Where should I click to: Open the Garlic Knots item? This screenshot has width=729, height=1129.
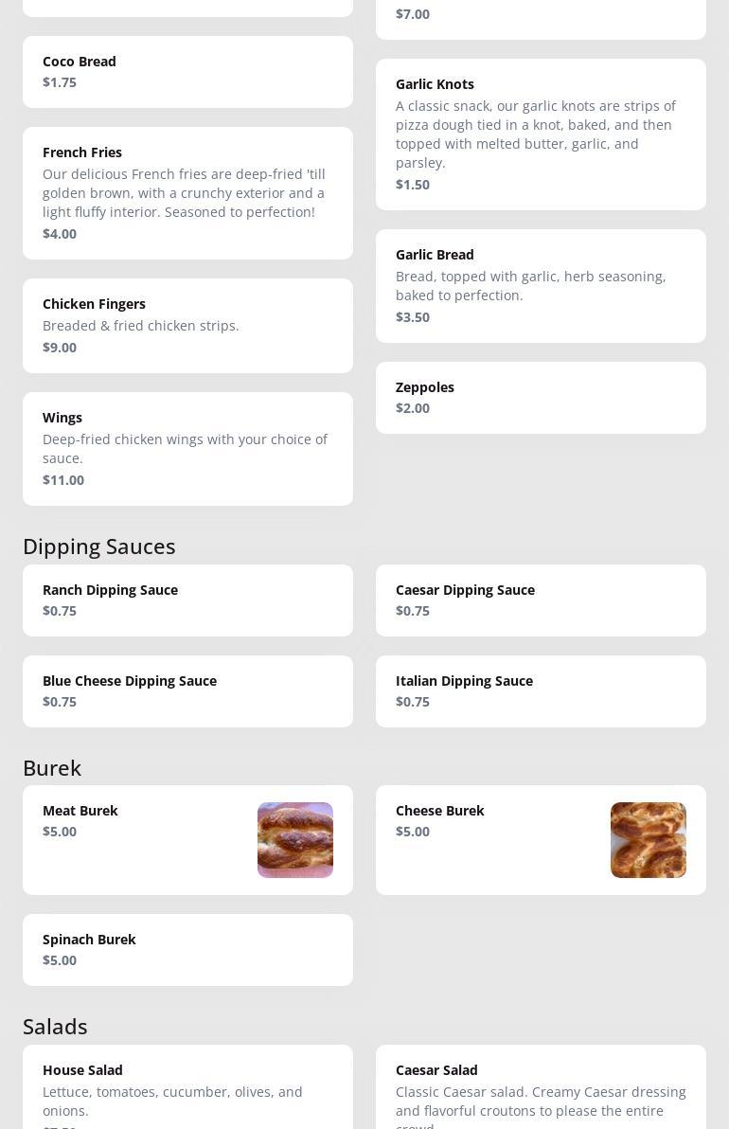point(541,134)
